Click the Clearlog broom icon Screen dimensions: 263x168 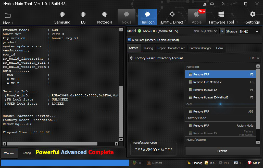point(189,163)
